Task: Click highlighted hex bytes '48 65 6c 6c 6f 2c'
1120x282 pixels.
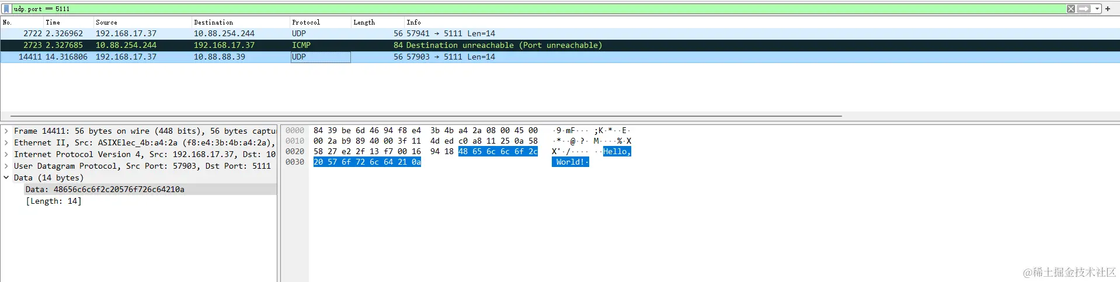Action: tap(498, 152)
